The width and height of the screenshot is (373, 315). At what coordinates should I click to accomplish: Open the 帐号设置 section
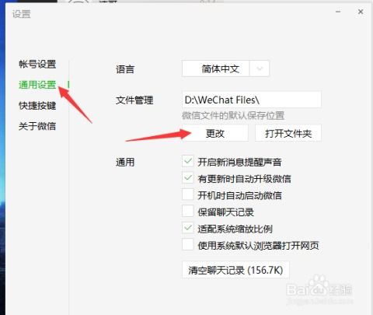coord(37,64)
